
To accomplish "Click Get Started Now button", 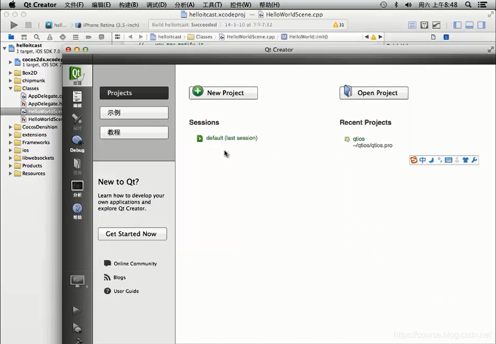I will click(x=132, y=234).
